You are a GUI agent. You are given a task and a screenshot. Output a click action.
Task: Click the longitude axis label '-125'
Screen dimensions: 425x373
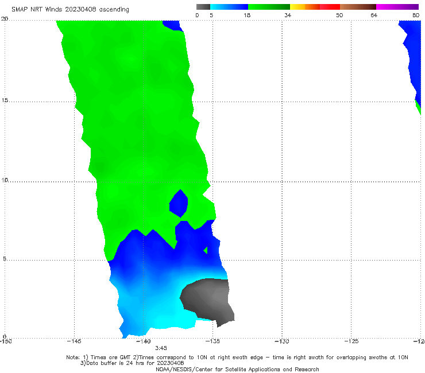(351, 341)
